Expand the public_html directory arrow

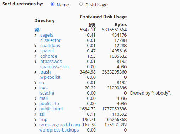click(x=35, y=109)
